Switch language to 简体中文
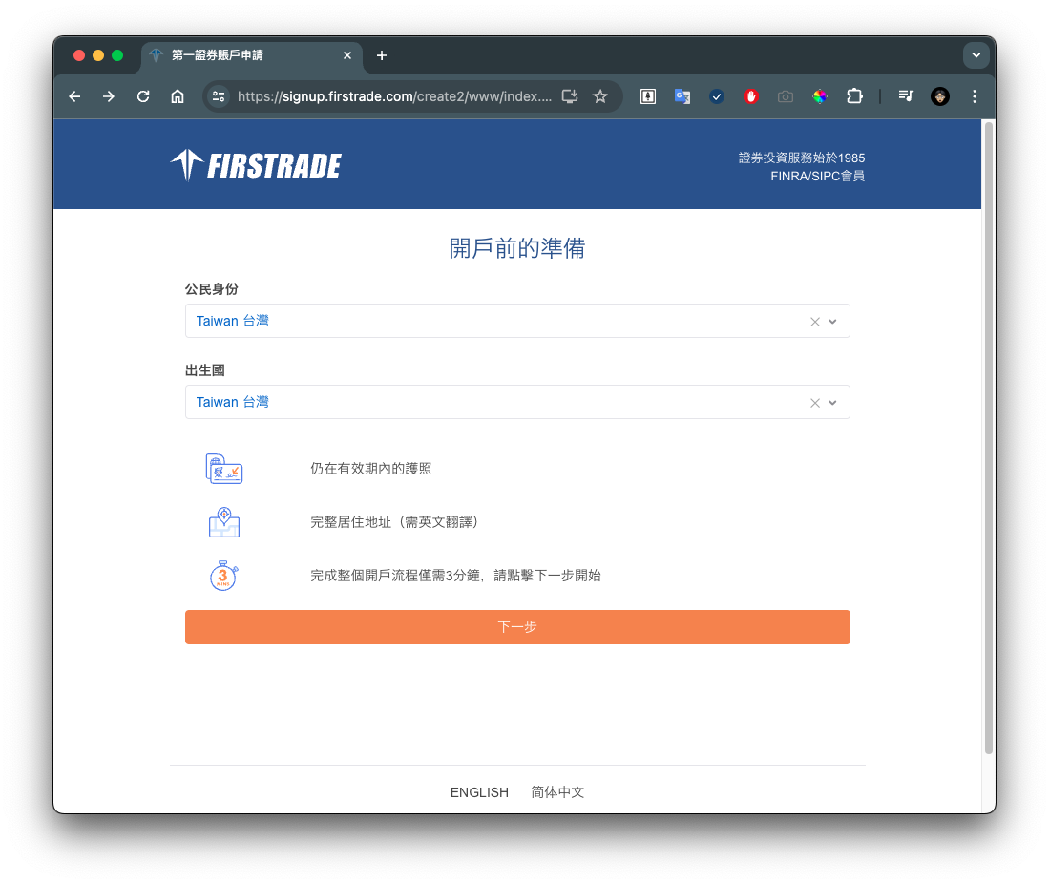Viewport: 1049px width, 884px height. pos(557,792)
